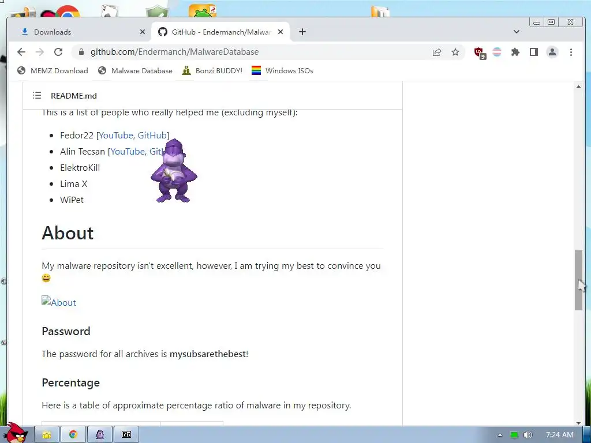Open a new browser tab

pos(302,32)
